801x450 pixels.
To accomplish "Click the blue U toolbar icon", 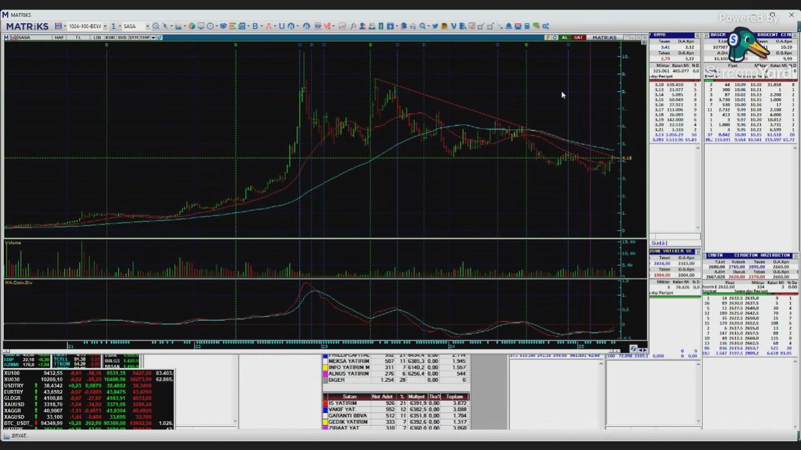I will [282, 26].
